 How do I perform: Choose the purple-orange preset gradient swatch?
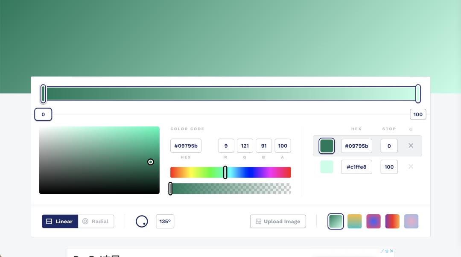pyautogui.click(x=392, y=222)
